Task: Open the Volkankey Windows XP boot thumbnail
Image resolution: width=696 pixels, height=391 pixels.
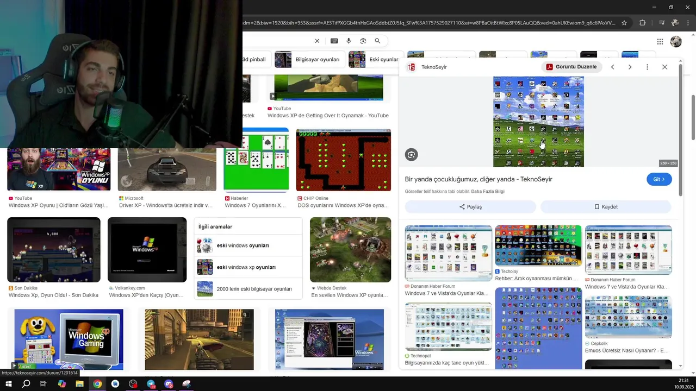Action: point(147,250)
